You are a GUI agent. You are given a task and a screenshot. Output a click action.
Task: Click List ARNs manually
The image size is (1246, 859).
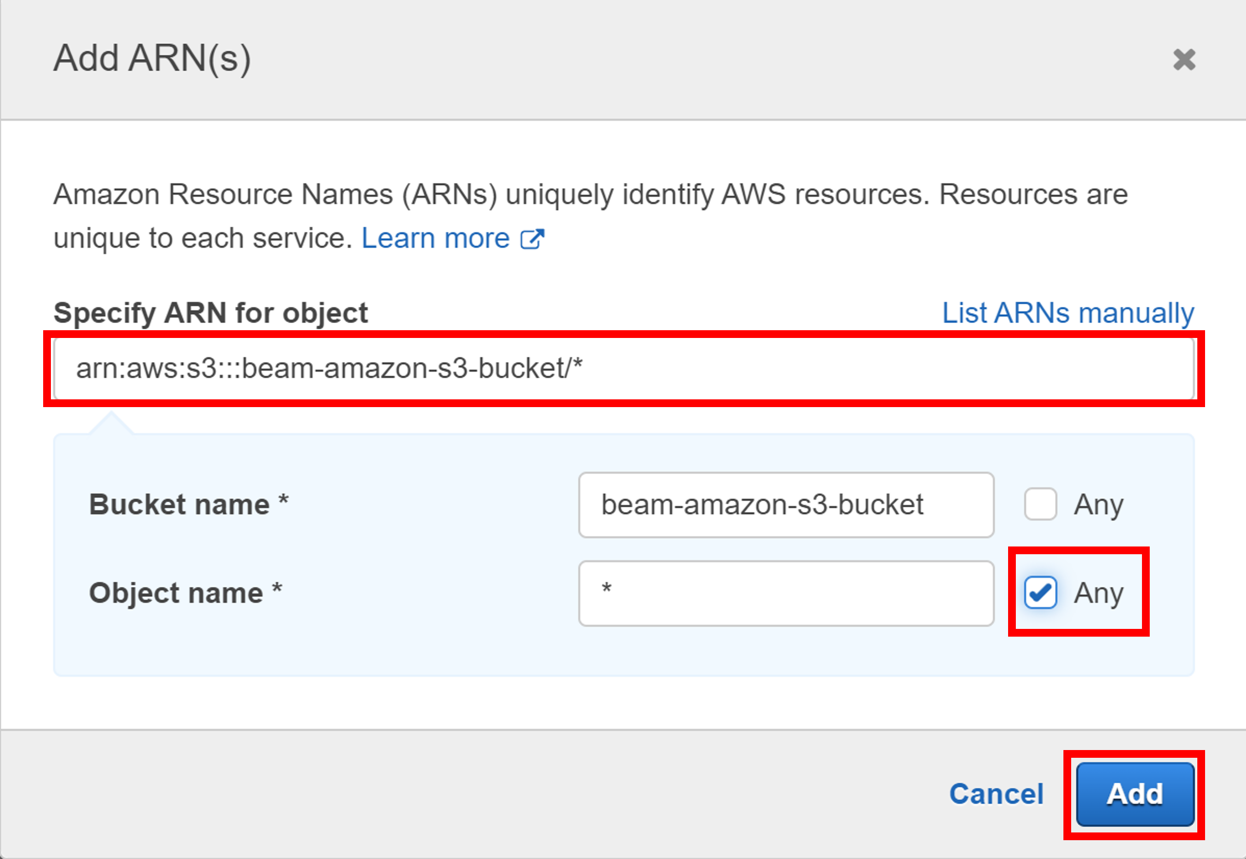tap(1067, 313)
